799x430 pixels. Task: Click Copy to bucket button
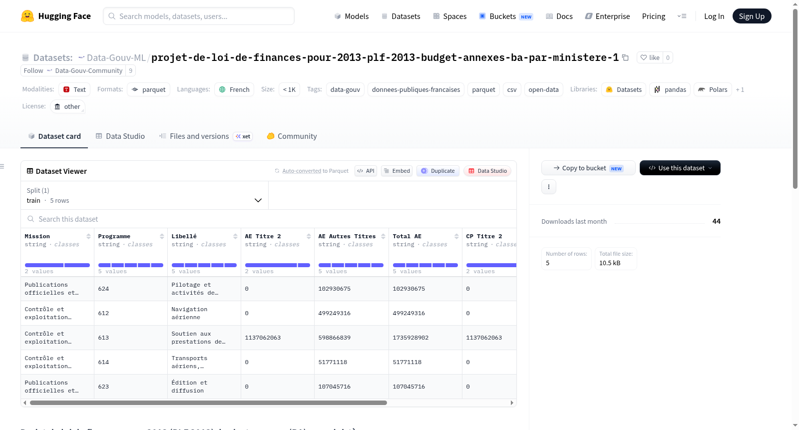[x=588, y=168]
